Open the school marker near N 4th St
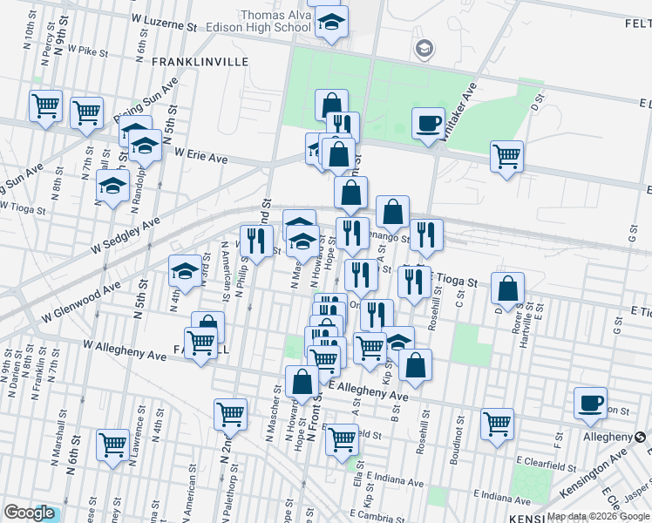652x523 pixels. pos(185,271)
